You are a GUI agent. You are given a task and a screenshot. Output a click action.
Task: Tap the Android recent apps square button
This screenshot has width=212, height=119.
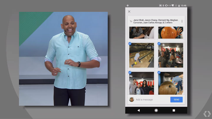point(174,110)
